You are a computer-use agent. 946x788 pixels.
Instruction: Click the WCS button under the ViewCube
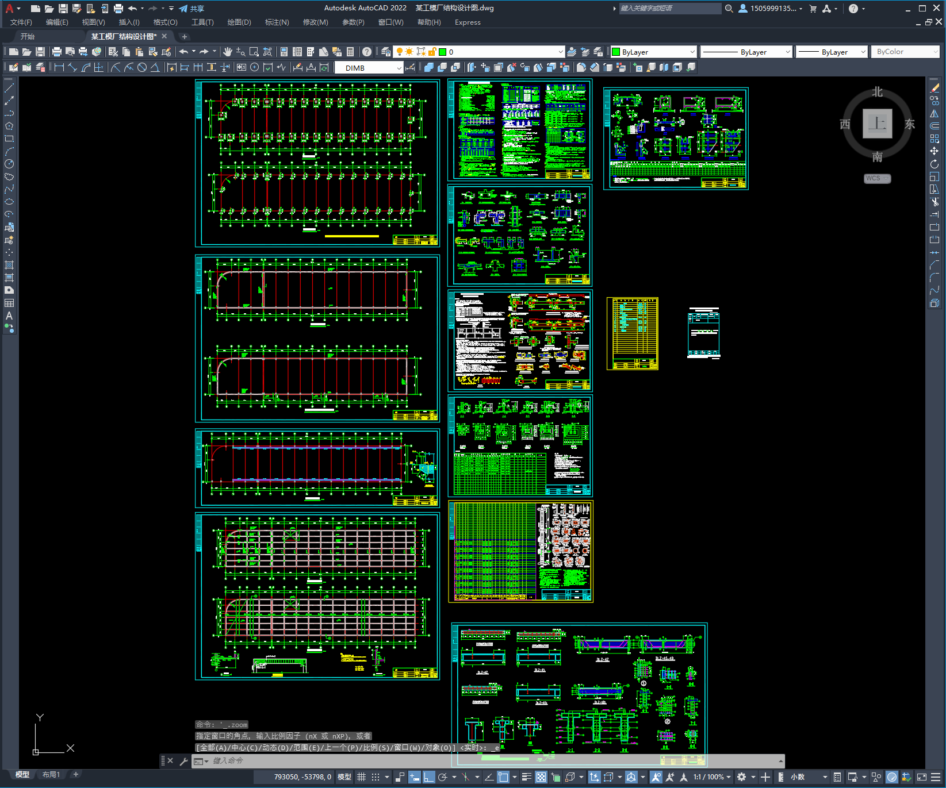click(x=876, y=178)
